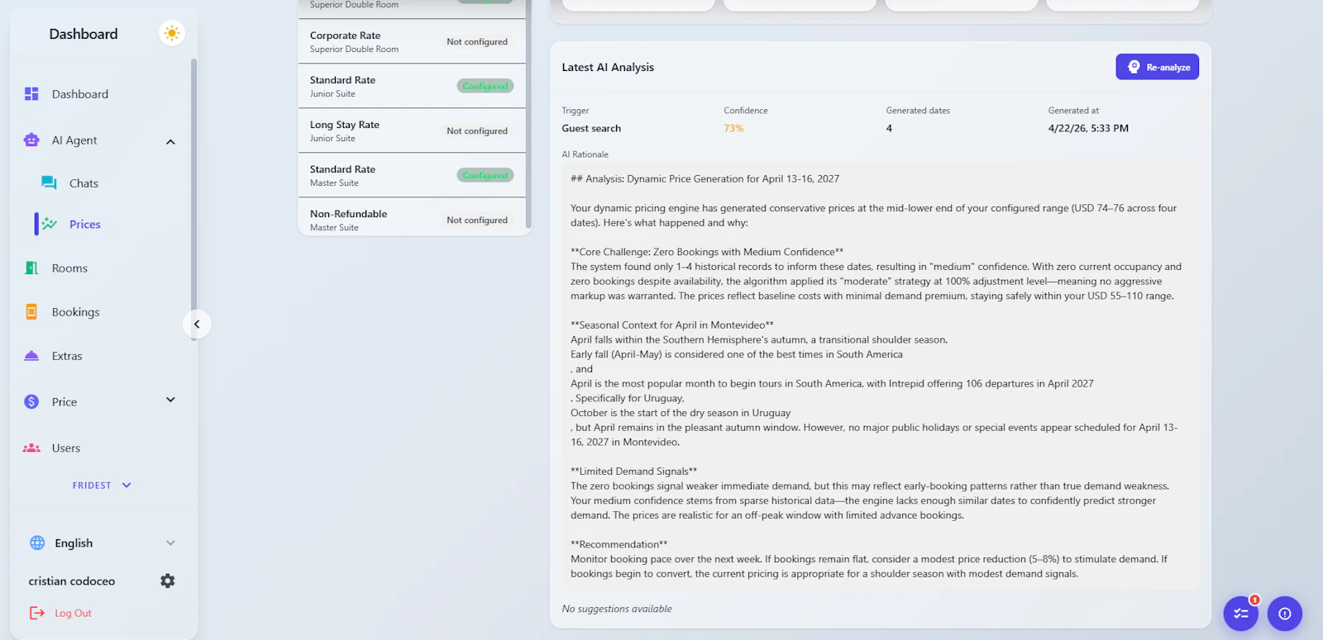Viewport: 1323px width, 640px height.
Task: Open settings gear next to cristian codoceo
Action: pyautogui.click(x=168, y=581)
